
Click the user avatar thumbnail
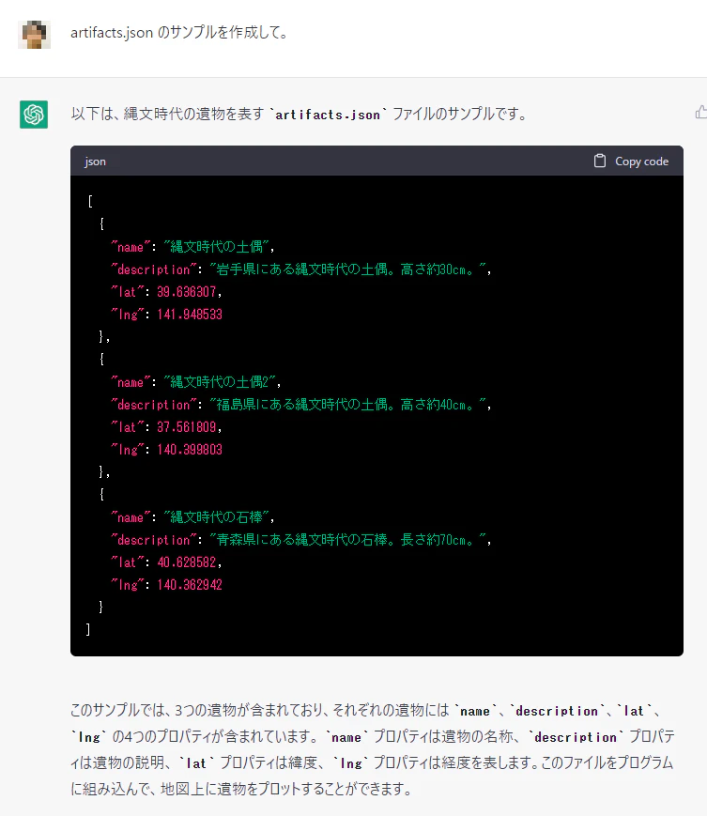pyautogui.click(x=35, y=35)
